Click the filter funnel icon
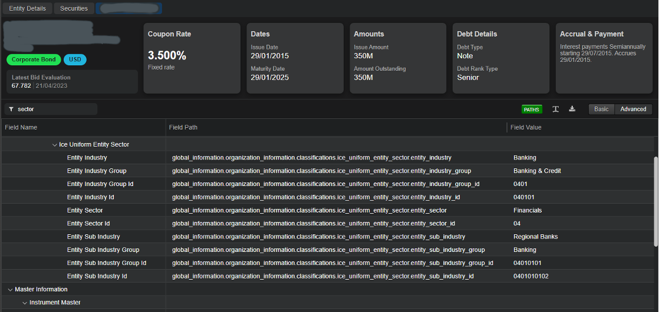659x312 pixels. coord(11,109)
